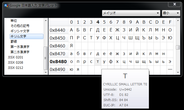The image size is (184, 110).
Task: Select 罫線 category
Action: [x=14, y=41]
